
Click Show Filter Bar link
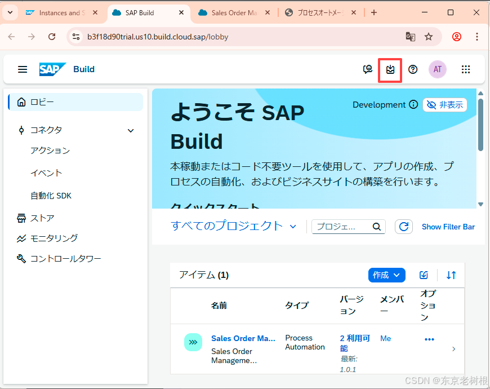pyautogui.click(x=448, y=227)
